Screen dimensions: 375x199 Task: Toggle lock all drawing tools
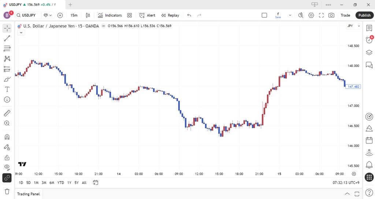(7, 158)
